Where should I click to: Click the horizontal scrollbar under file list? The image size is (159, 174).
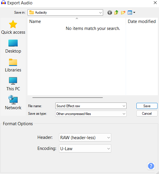click(x=67, y=98)
